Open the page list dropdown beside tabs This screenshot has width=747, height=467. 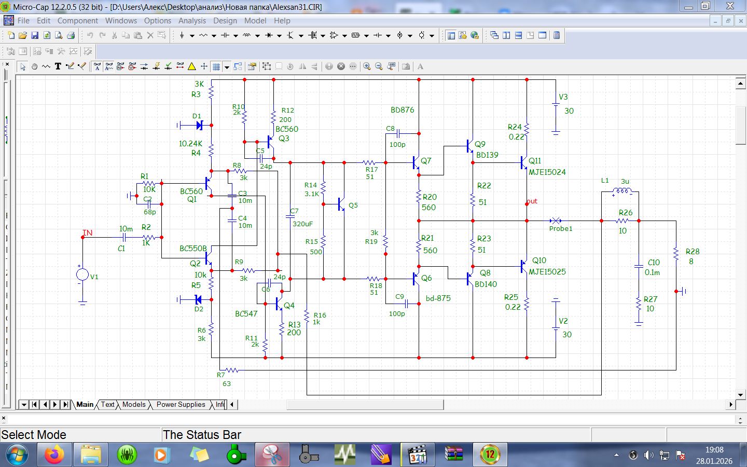[x=23, y=405]
